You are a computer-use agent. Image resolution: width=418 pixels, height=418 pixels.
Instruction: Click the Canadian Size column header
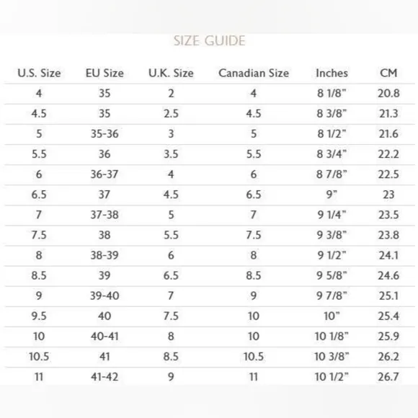[254, 73]
